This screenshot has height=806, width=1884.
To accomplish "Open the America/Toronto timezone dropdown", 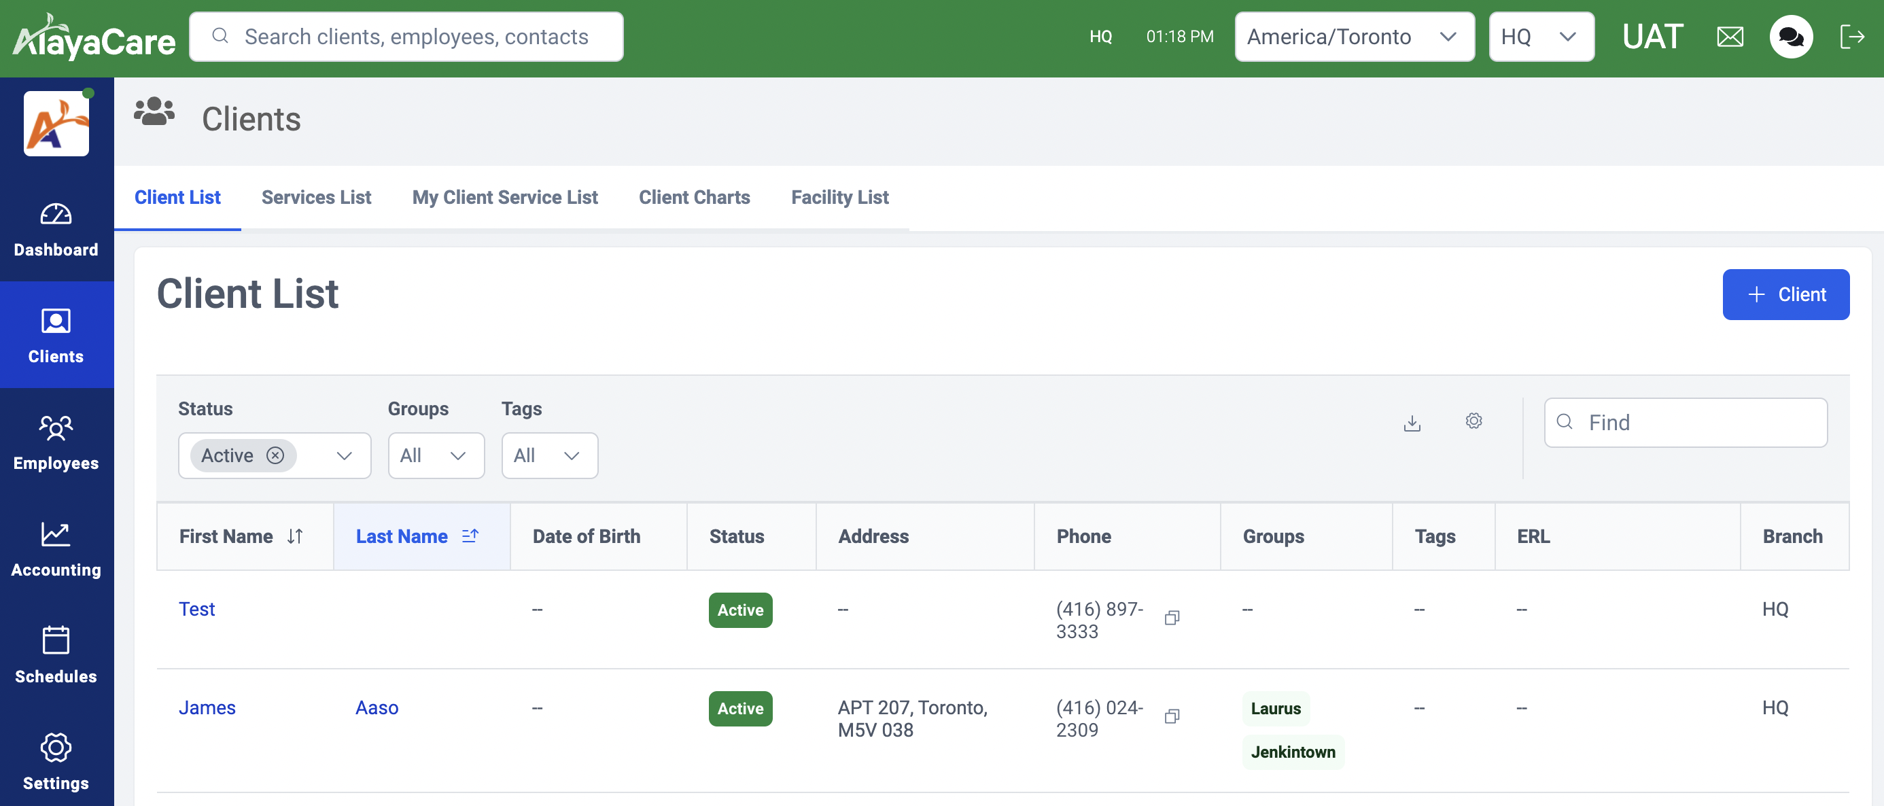I will (1354, 37).
